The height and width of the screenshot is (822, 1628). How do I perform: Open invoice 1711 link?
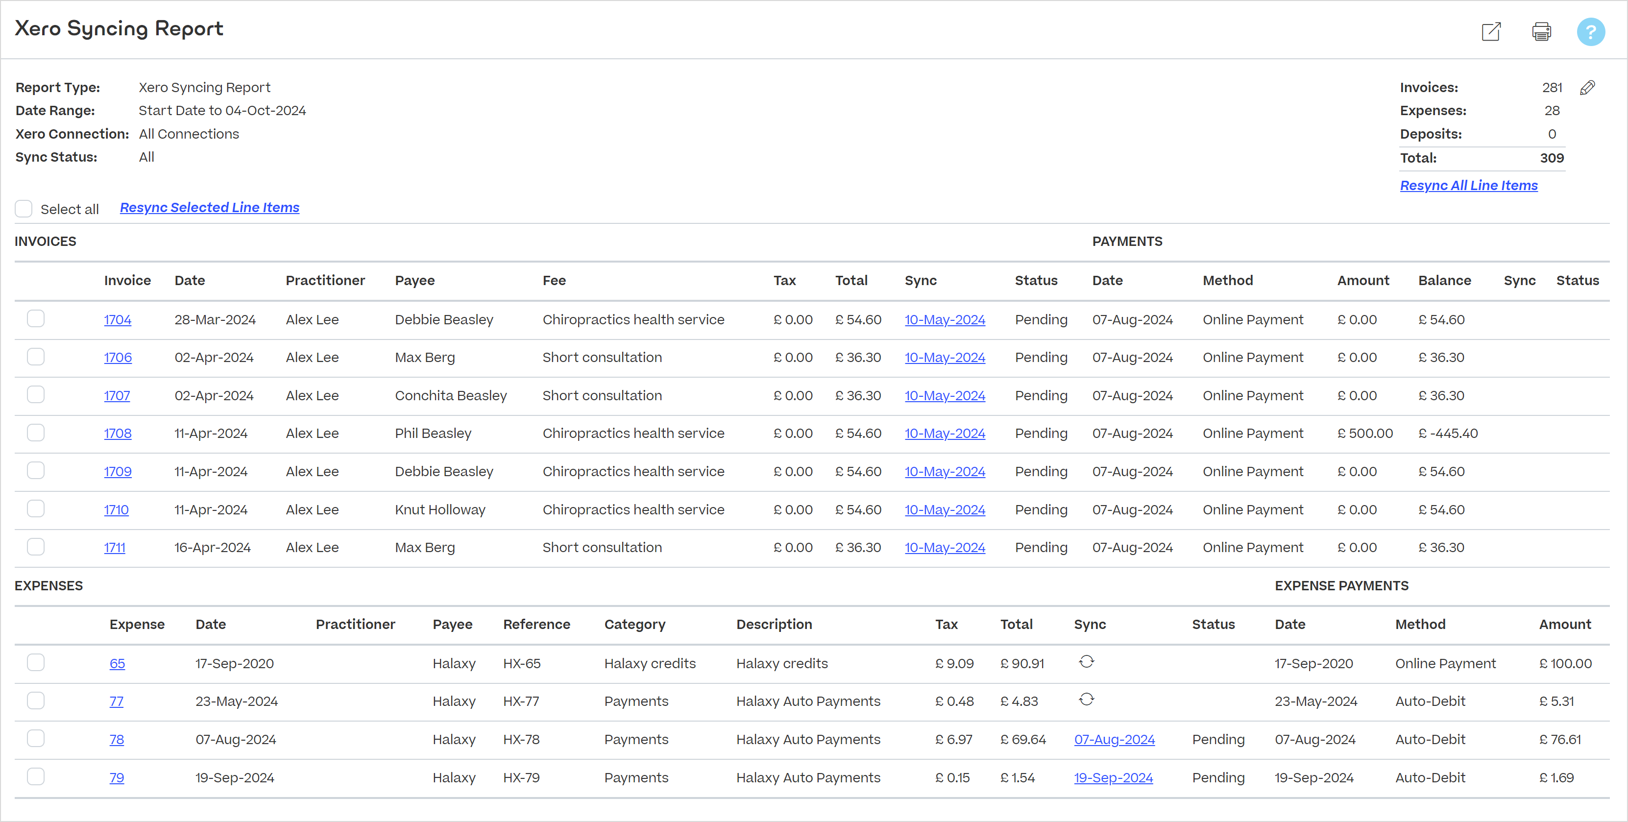coord(114,548)
